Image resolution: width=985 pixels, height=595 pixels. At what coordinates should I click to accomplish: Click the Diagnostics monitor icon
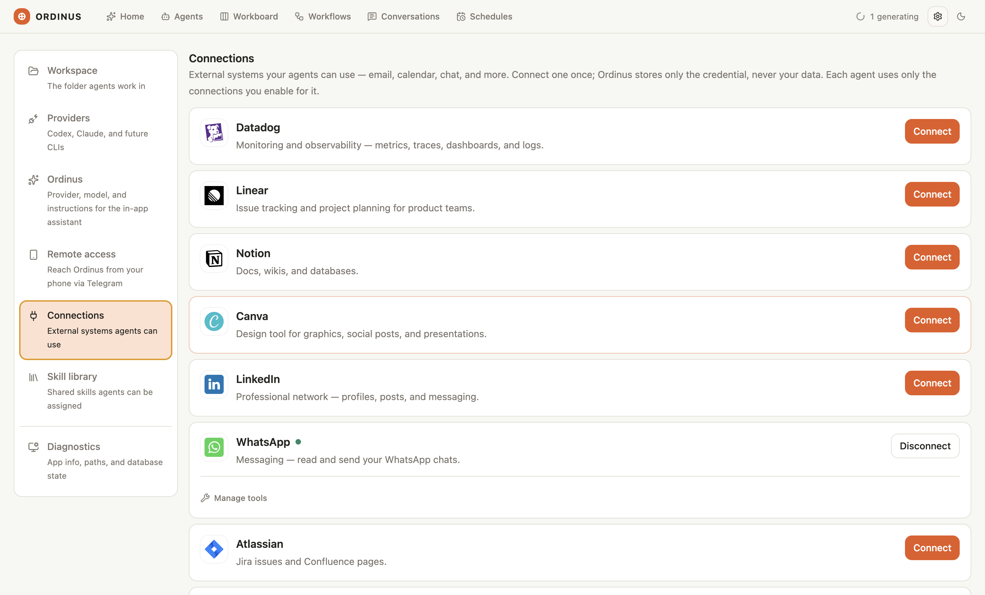(34, 447)
